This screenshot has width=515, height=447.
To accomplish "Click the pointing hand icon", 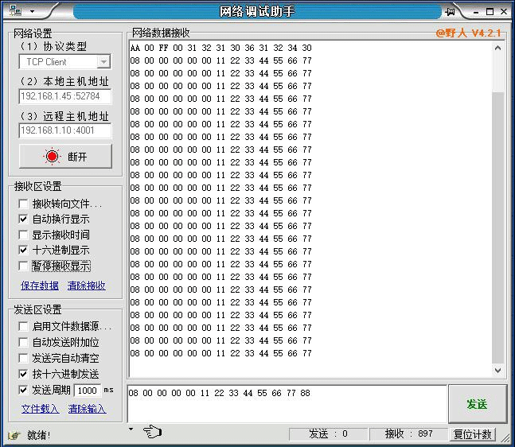I will (152, 432).
